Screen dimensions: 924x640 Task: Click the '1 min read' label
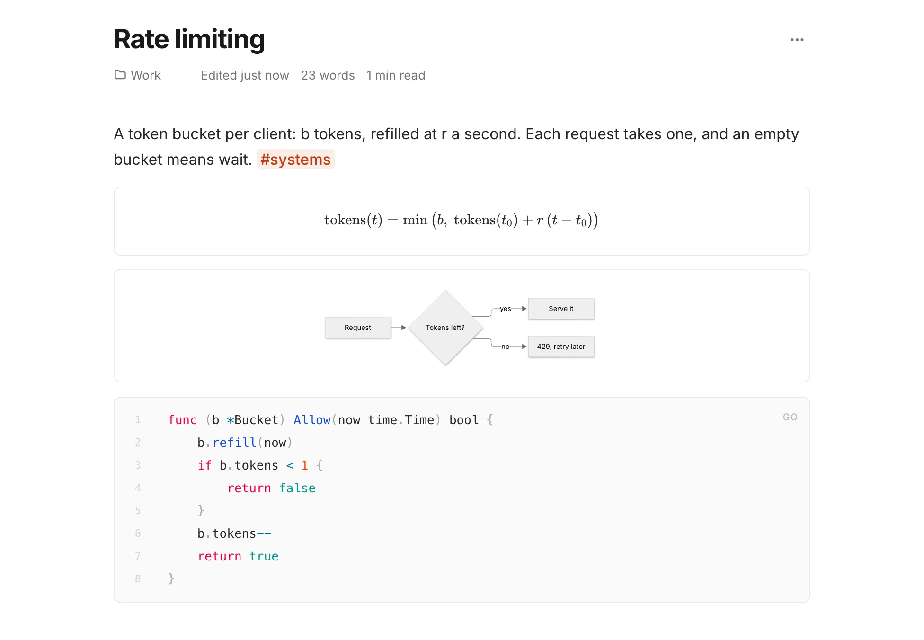[396, 75]
